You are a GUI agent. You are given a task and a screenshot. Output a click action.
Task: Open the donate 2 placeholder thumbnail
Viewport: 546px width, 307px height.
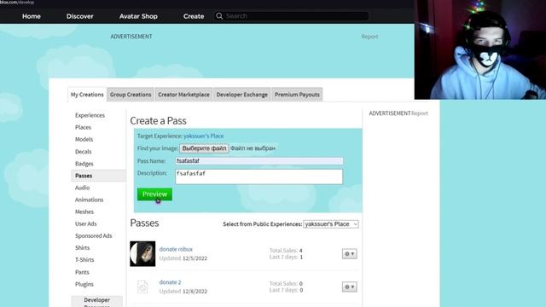[142, 287]
